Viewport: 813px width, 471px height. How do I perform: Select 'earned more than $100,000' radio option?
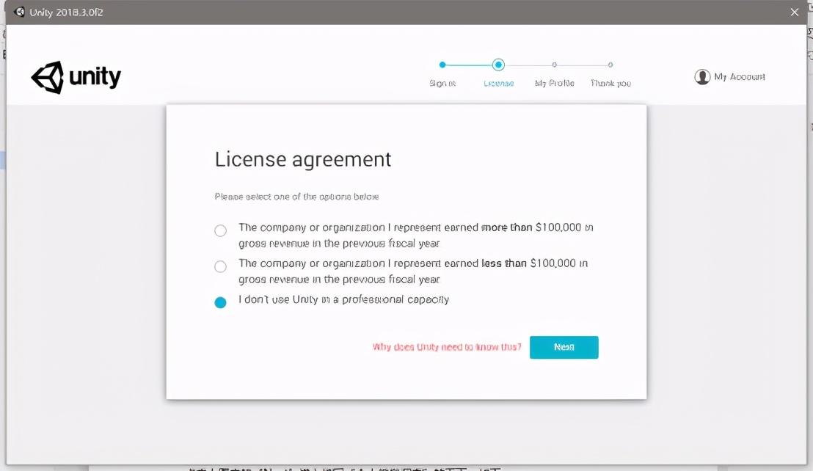click(x=220, y=230)
